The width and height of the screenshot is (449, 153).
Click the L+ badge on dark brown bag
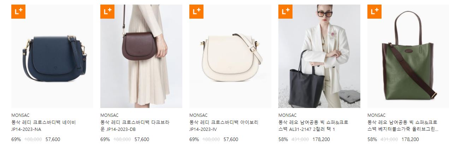(x=107, y=11)
